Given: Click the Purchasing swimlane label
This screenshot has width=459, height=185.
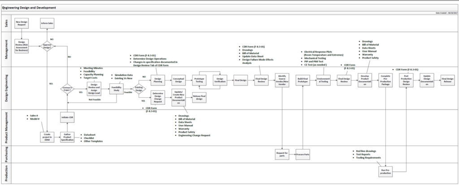Looking at the screenshot, I should [x=6, y=154].
